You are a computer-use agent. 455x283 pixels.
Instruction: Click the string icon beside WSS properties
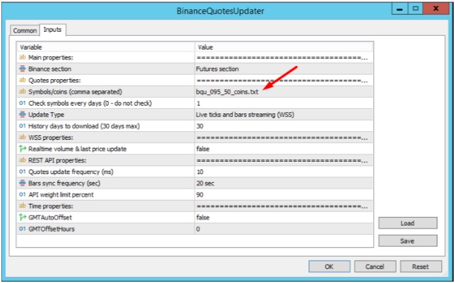[x=22, y=137]
